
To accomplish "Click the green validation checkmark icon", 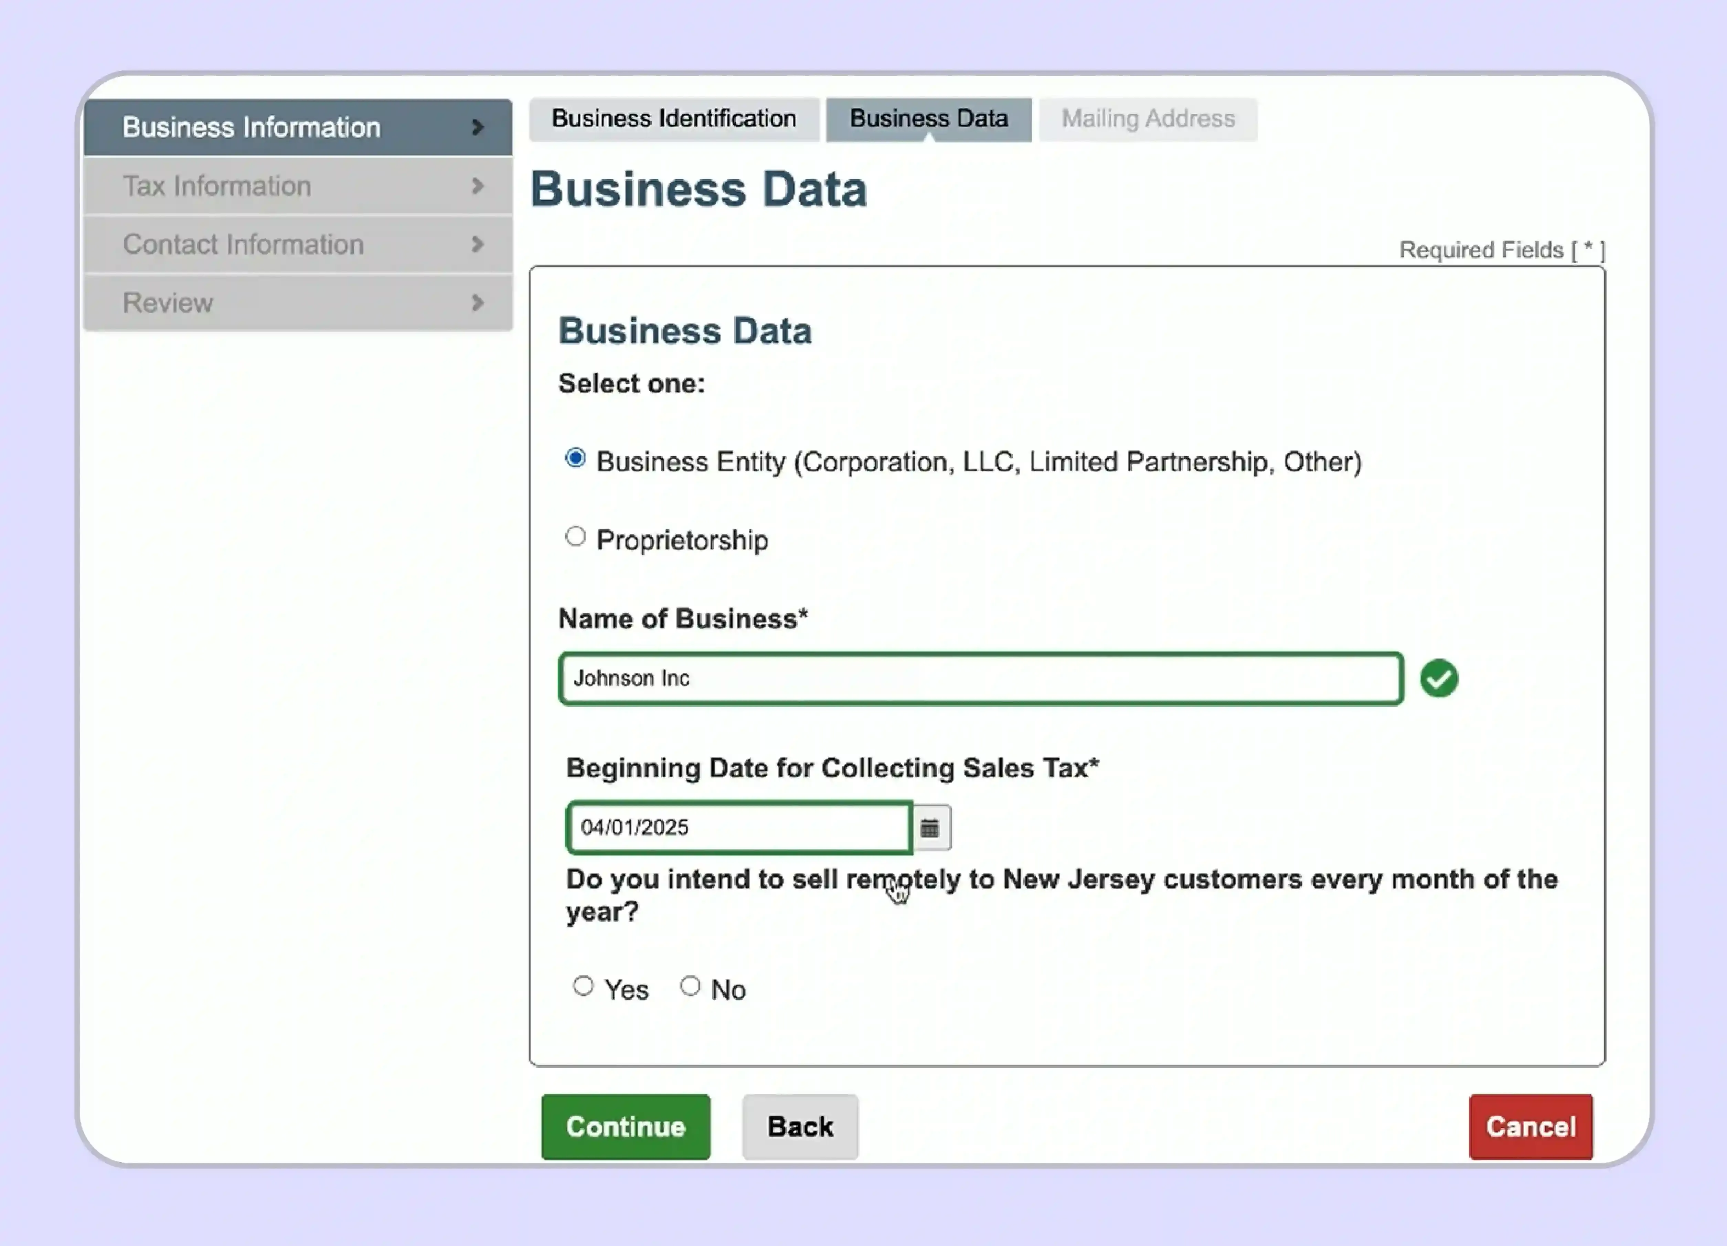I will point(1438,679).
